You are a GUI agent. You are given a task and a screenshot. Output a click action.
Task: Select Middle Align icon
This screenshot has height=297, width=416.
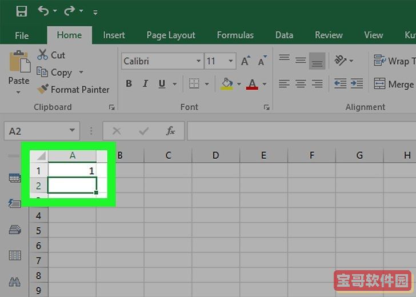click(x=301, y=61)
